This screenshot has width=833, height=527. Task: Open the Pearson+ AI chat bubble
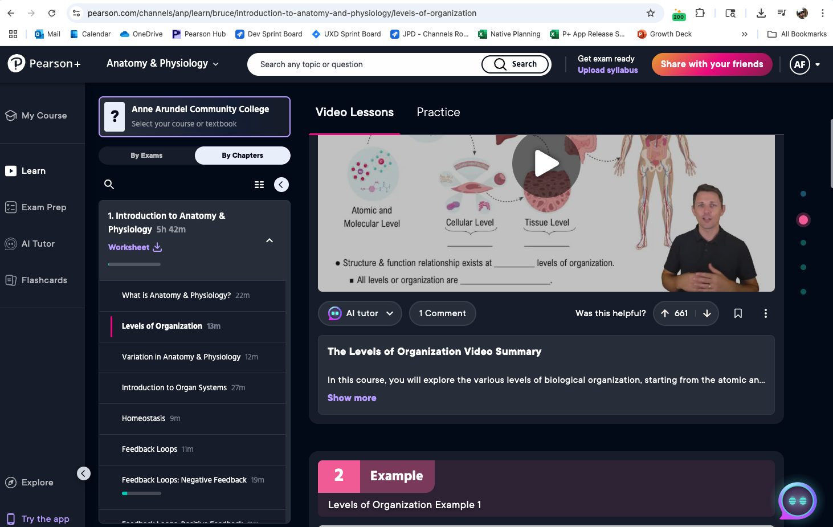click(x=797, y=501)
